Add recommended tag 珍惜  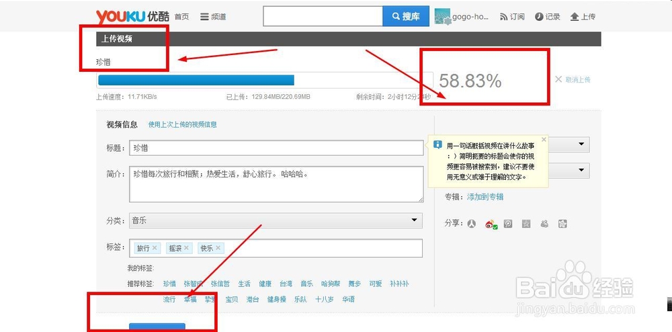pyautogui.click(x=169, y=284)
